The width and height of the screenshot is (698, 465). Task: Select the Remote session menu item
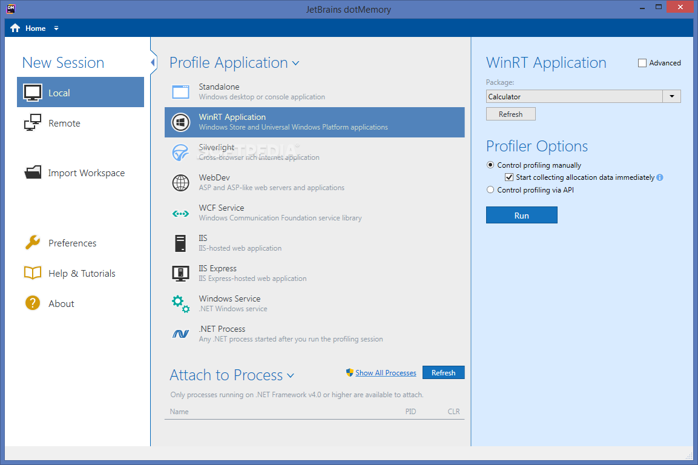pos(81,122)
